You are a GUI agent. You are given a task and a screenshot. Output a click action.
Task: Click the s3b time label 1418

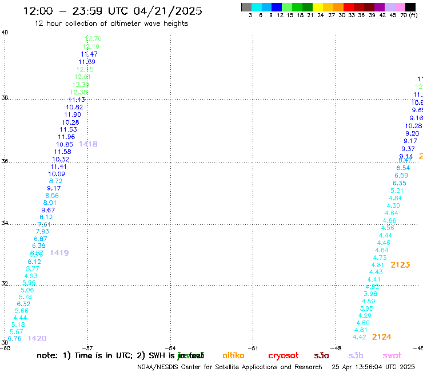pyautogui.click(x=88, y=144)
